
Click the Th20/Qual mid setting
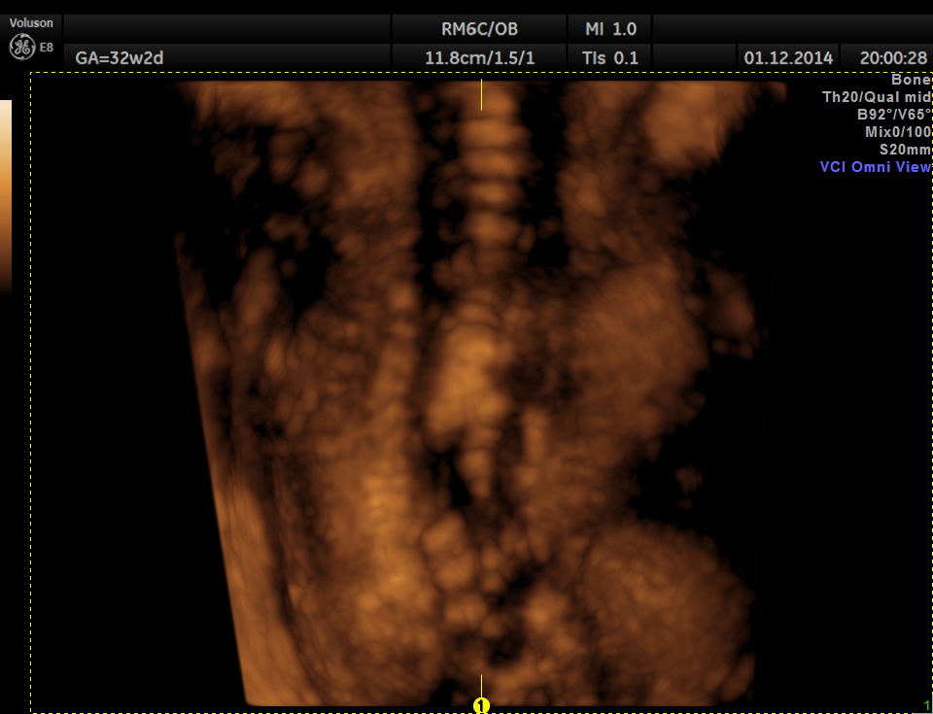point(877,97)
